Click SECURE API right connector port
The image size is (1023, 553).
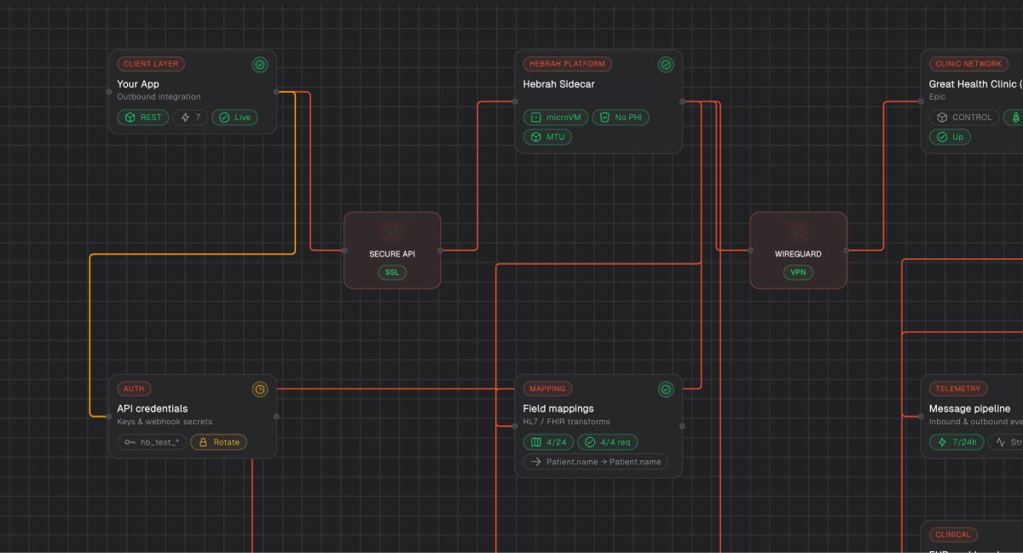[440, 251]
